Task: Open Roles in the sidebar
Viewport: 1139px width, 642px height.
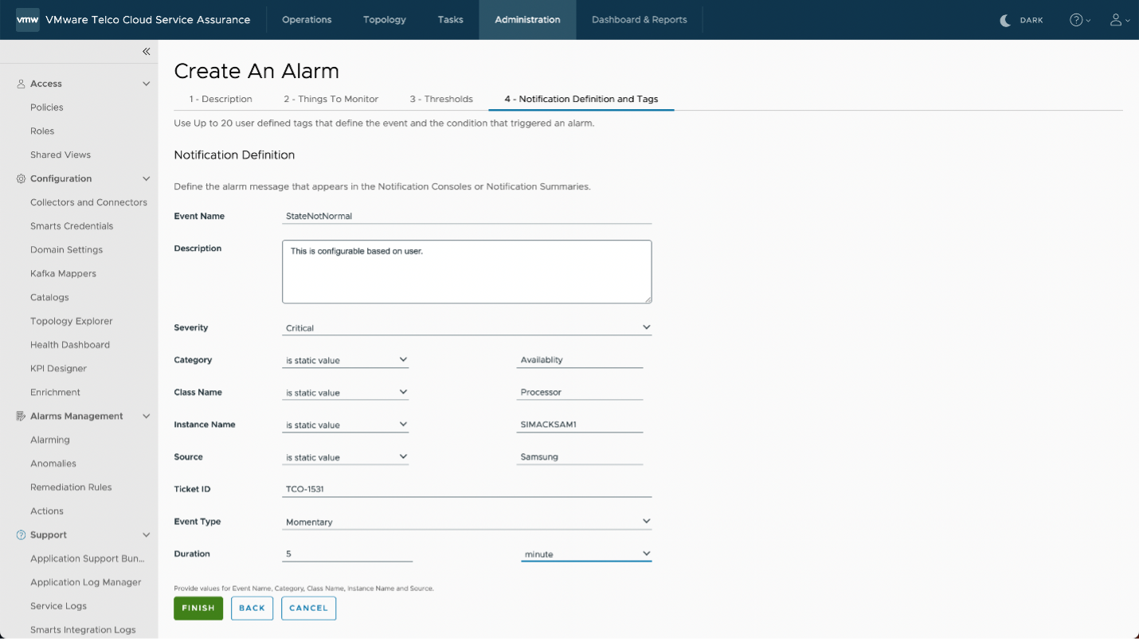Action: 42,131
